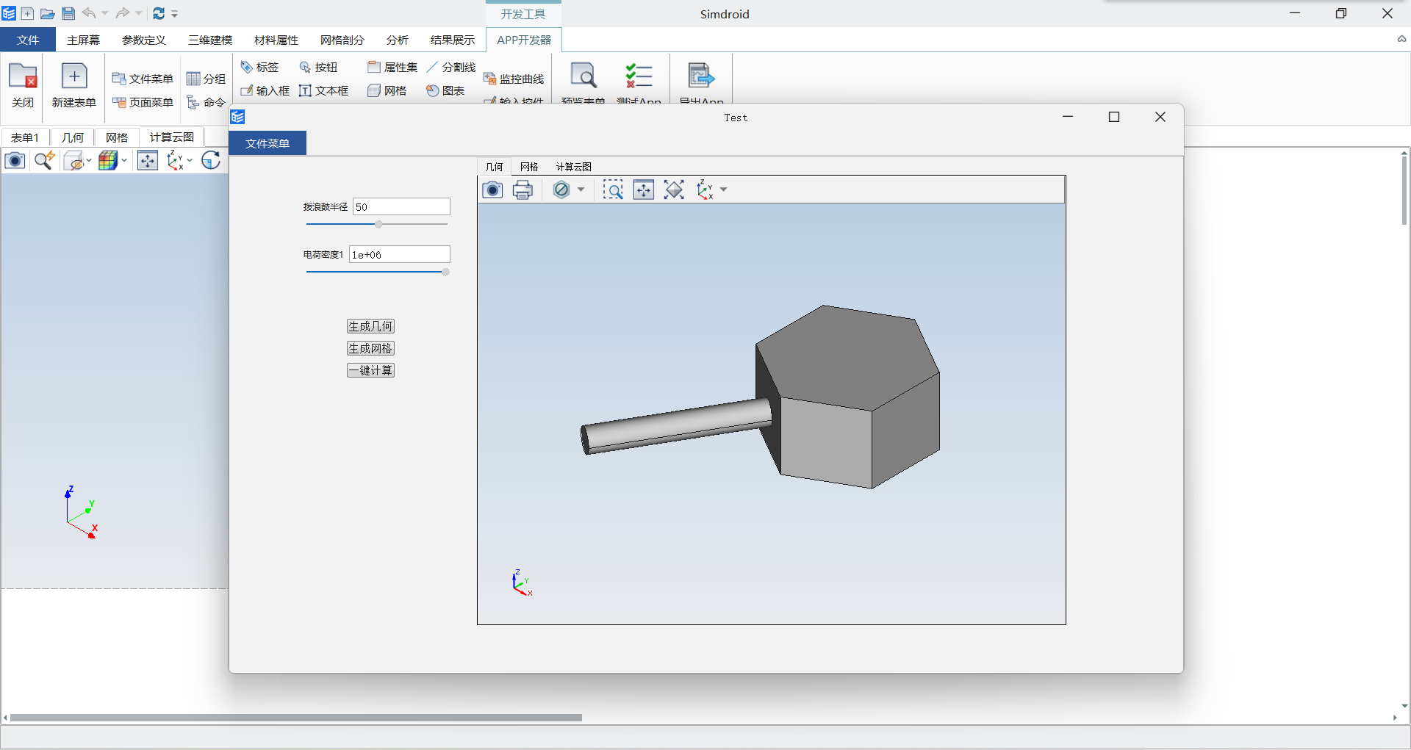Click the 命令 command item in ribbon
Screen dimensions: 1411x750
click(206, 102)
